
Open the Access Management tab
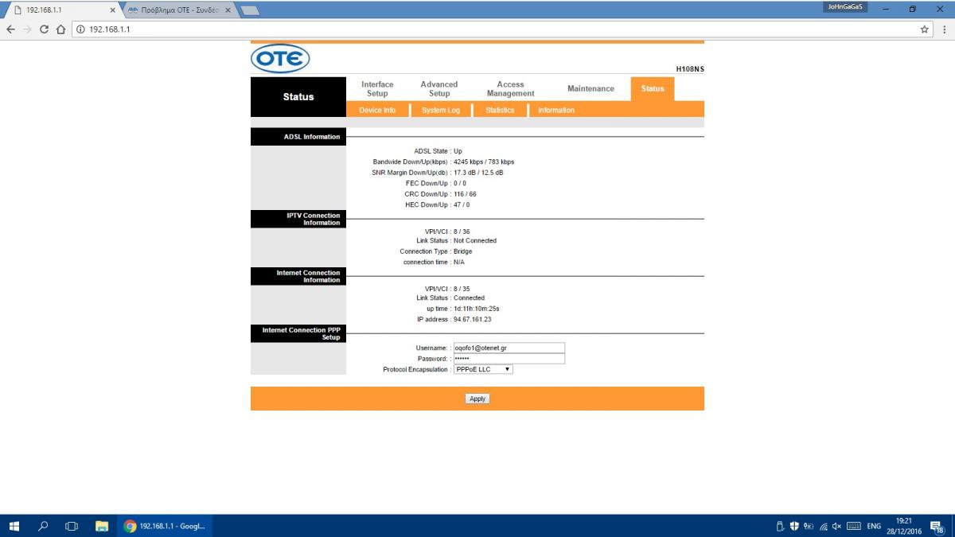pos(510,88)
